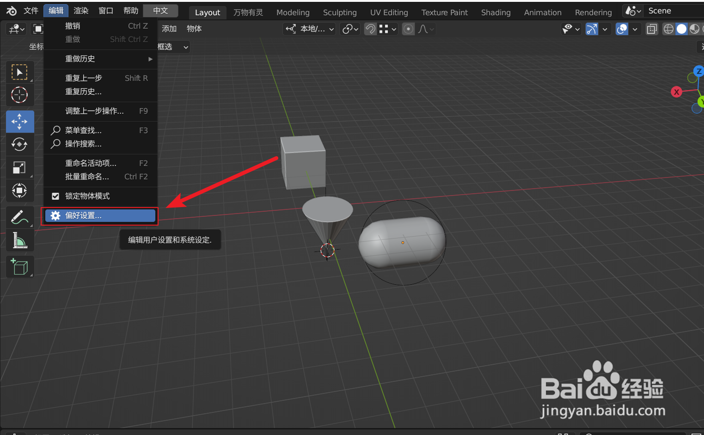This screenshot has height=435, width=704.
Task: Switch to Animation workspace tab
Action: (x=543, y=12)
